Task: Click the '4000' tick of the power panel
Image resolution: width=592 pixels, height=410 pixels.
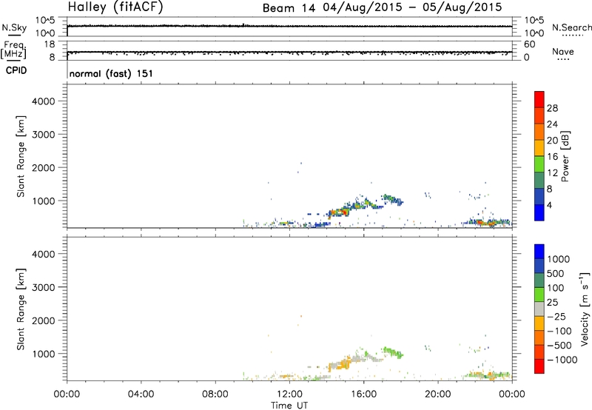Action: click(44, 101)
